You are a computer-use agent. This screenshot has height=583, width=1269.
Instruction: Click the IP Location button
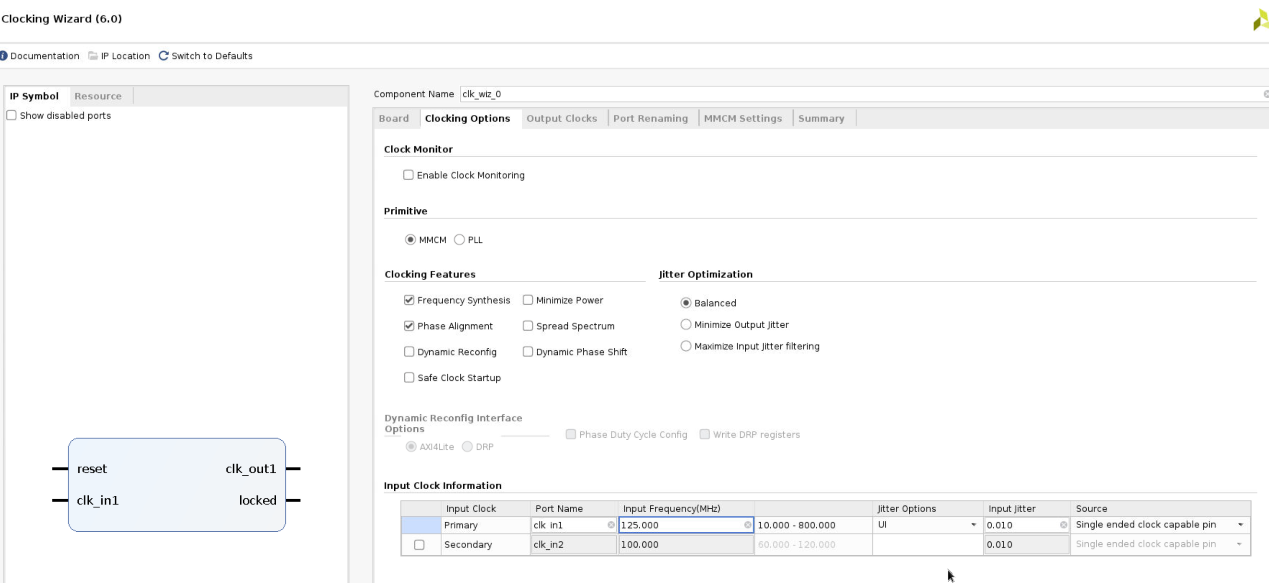coord(125,56)
